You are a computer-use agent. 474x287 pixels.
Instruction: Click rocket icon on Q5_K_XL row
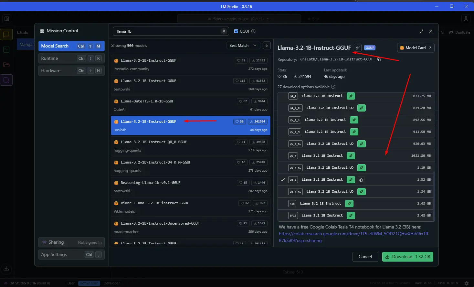(x=362, y=144)
